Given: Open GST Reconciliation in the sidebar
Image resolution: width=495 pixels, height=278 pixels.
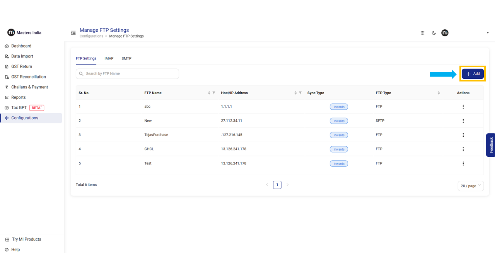Looking at the screenshot, I should tap(28, 77).
